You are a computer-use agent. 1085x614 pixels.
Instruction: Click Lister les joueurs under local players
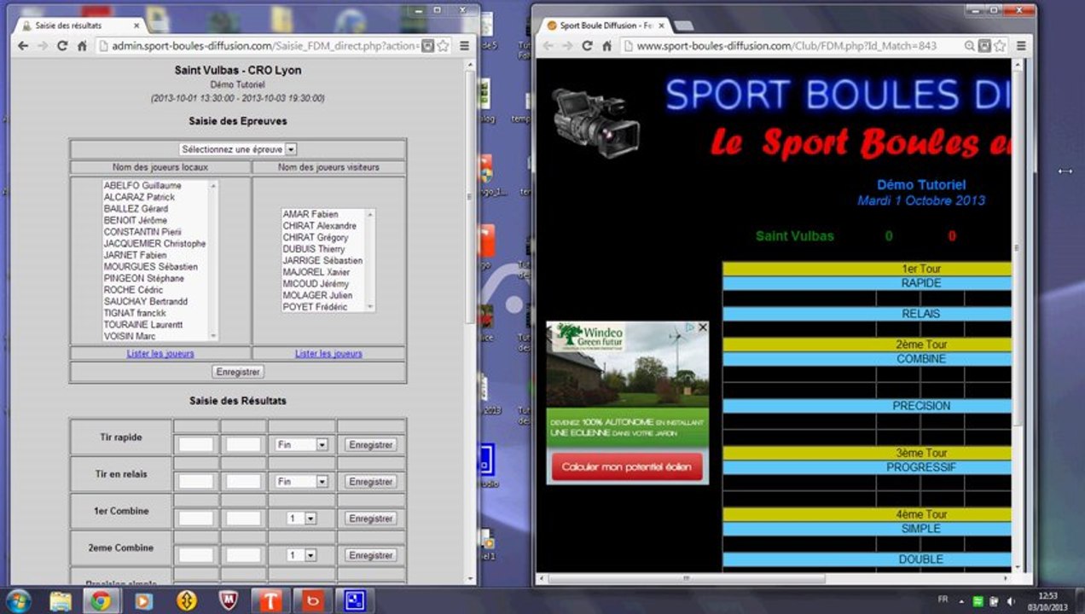tap(160, 353)
